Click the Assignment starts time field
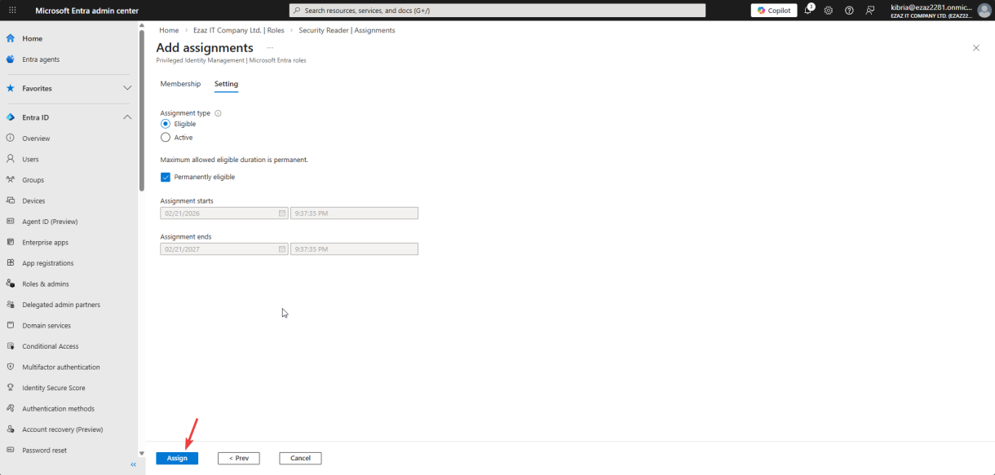This screenshot has width=995, height=475. [x=354, y=213]
